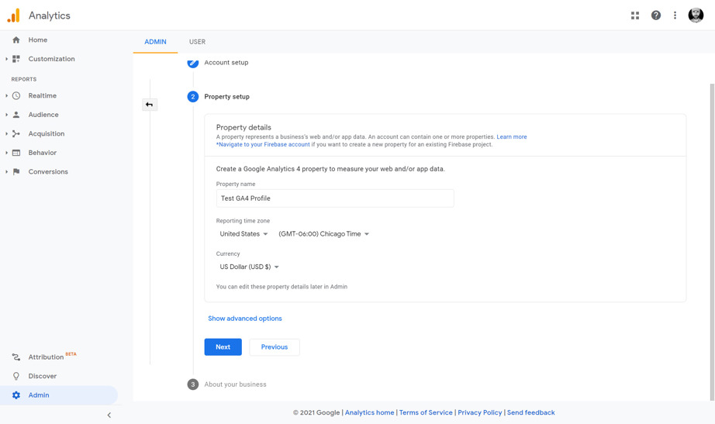Click the back arrow button beside Property setup
This screenshot has width=715, height=424.
coord(150,105)
